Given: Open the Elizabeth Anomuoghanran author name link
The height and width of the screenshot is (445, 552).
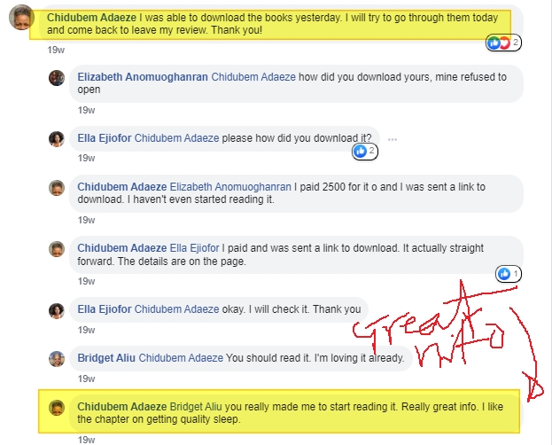Looking at the screenshot, I should coord(143,77).
